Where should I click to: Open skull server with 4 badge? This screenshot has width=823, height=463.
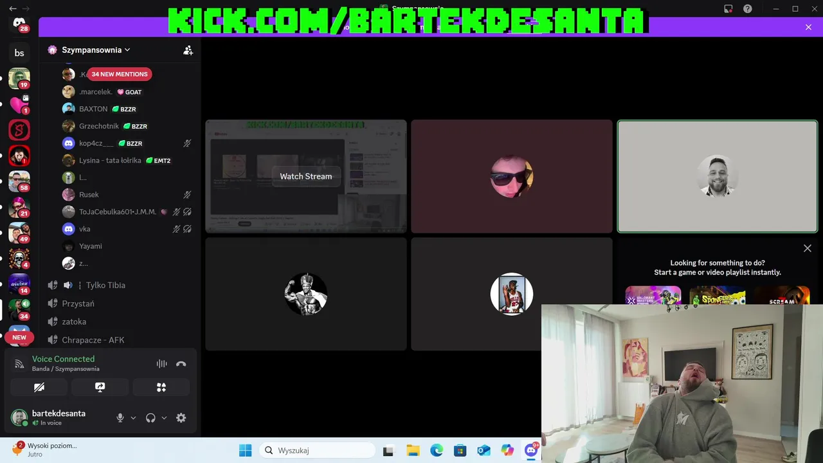pos(19,259)
